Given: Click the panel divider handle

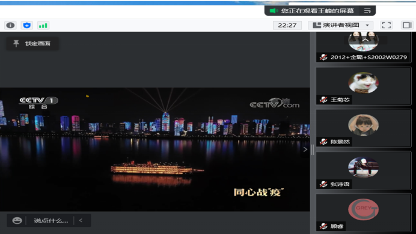Looking at the screenshot, I should click(313, 150).
